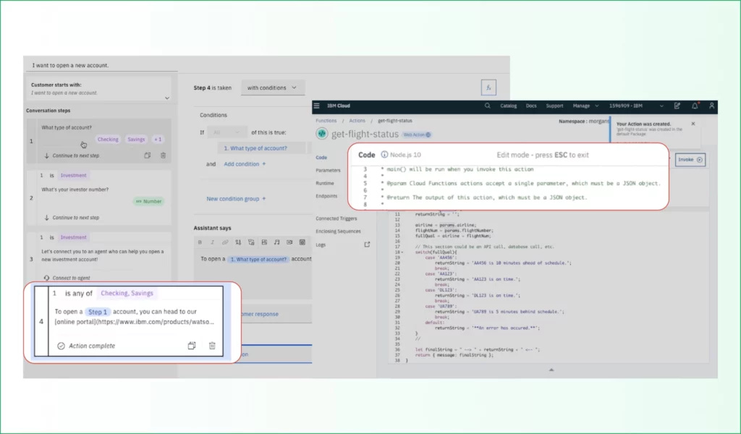Screen dimensions: 741x434
Task: Open Logs in a new window icon
Action: point(367,244)
